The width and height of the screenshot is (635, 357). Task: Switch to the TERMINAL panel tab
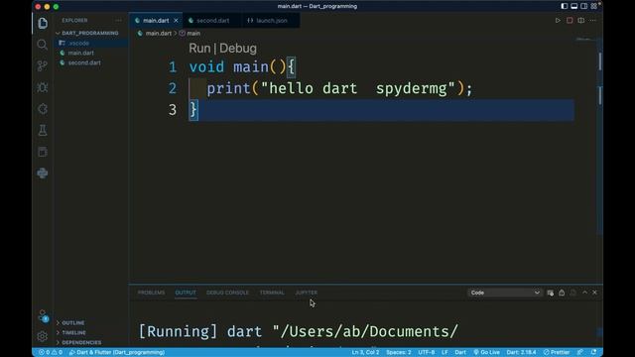[272, 293]
